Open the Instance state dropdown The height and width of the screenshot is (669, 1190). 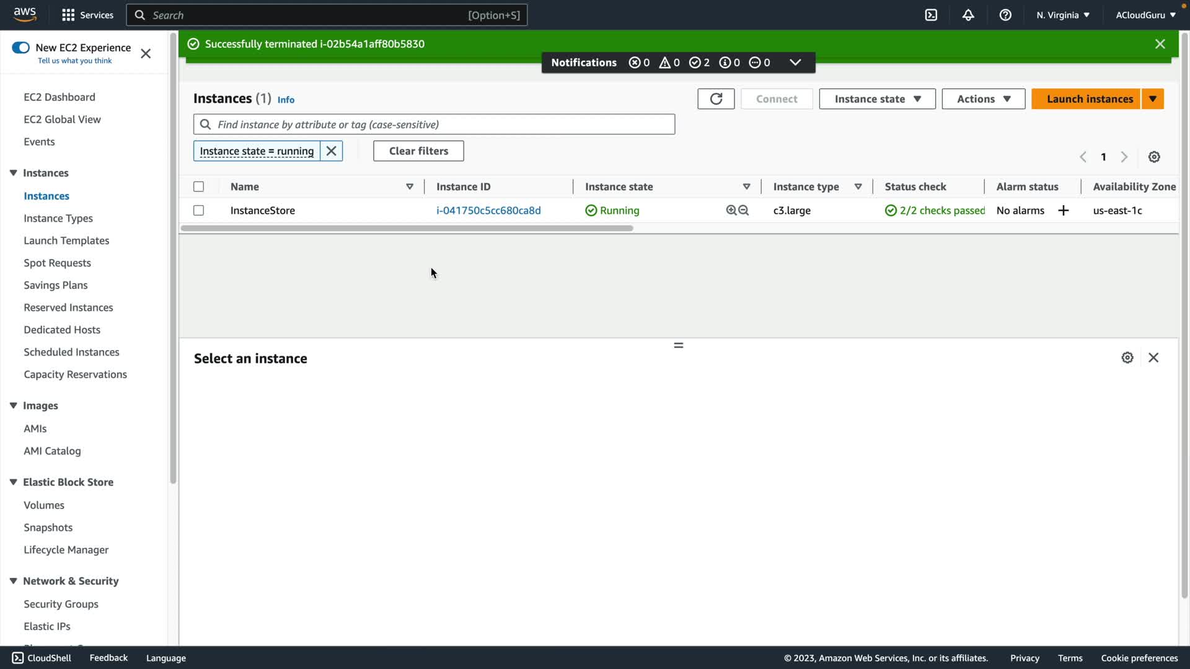tap(877, 99)
